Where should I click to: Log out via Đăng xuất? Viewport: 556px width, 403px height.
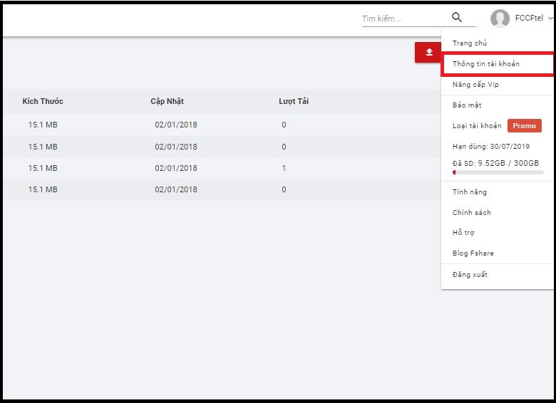click(x=470, y=275)
